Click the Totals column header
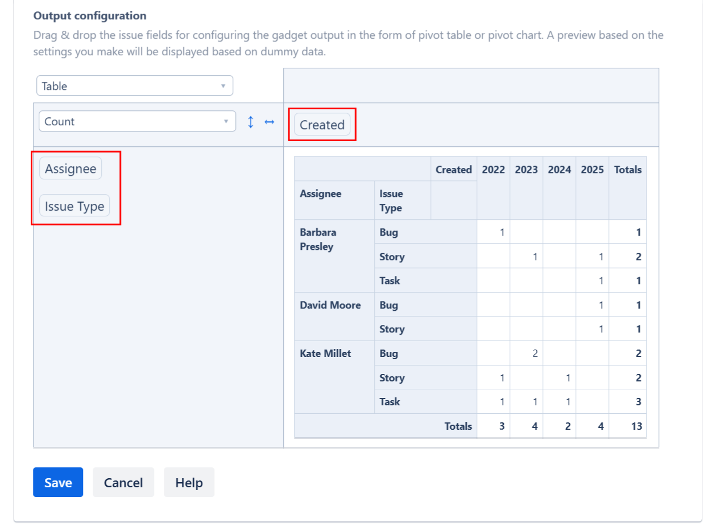 point(627,169)
